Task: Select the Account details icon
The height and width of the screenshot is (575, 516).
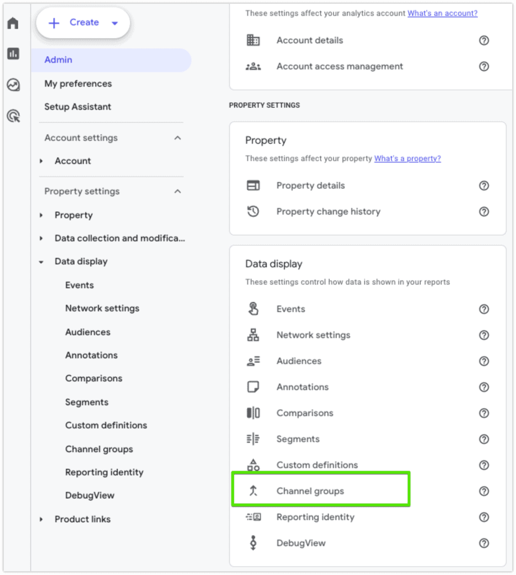Action: [x=253, y=40]
